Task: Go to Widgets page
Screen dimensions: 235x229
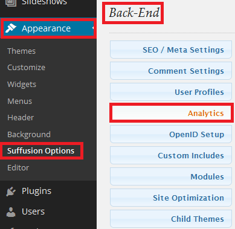Action: click(22, 85)
